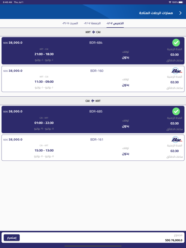Screen dimensions: 186x248
Task: Select return flight BDR-161 departing 13:00
Action: (93, 148)
